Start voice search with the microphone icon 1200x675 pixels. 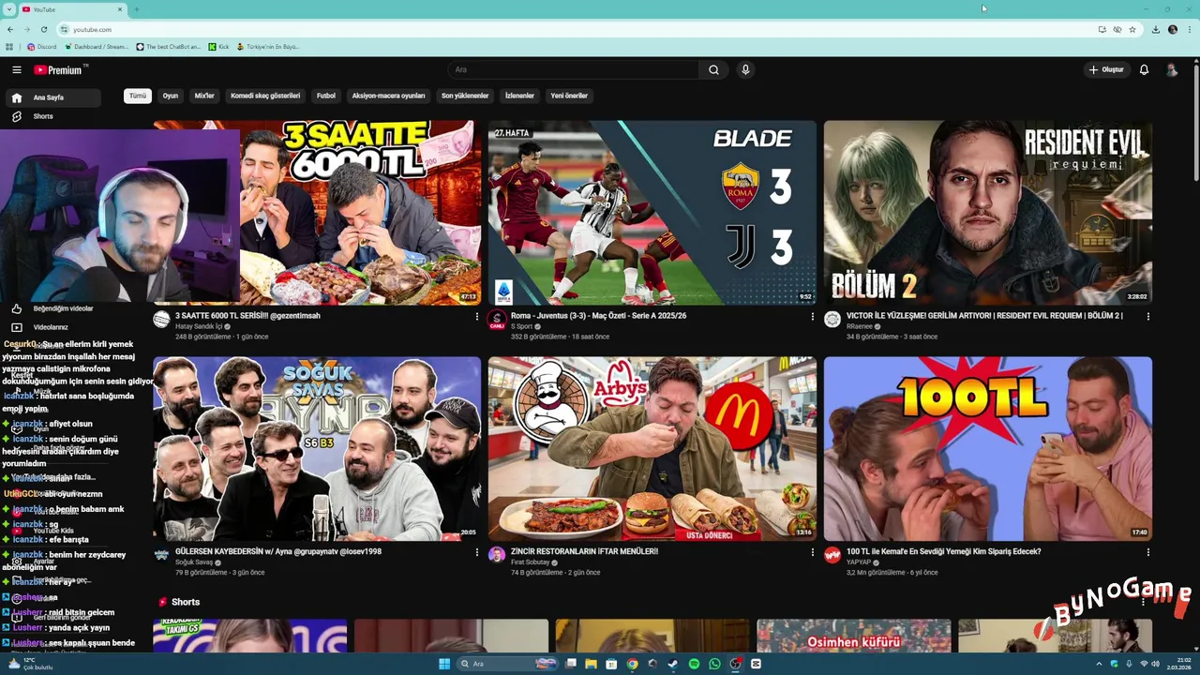[745, 69]
